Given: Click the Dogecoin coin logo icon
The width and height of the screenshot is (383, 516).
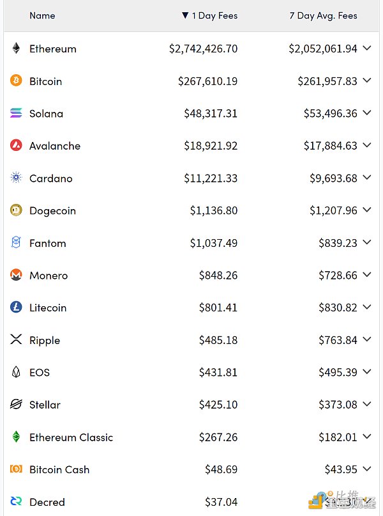Looking at the screenshot, I should 16,210.
